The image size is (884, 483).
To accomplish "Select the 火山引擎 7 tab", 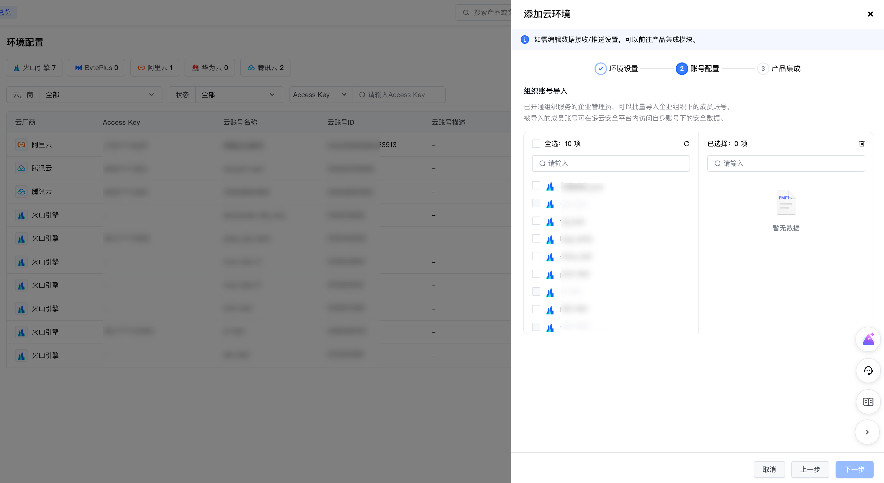I will 34,68.
